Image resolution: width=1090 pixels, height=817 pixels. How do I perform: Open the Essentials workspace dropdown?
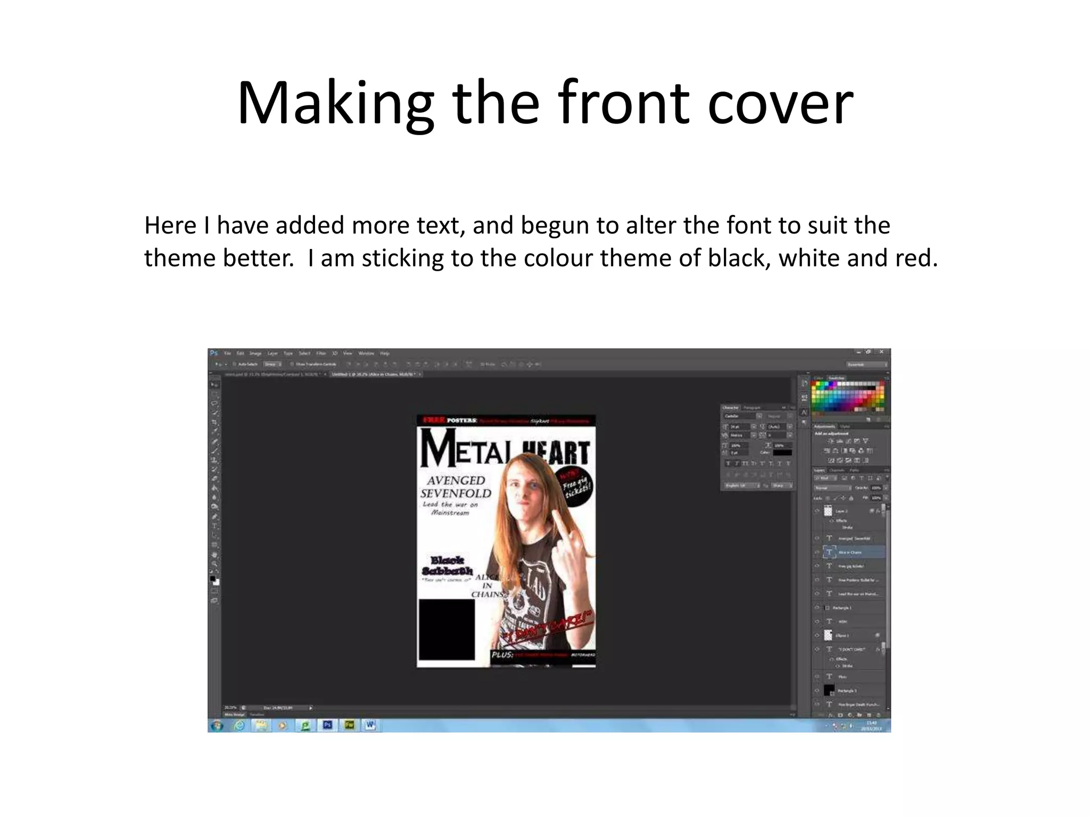(867, 364)
